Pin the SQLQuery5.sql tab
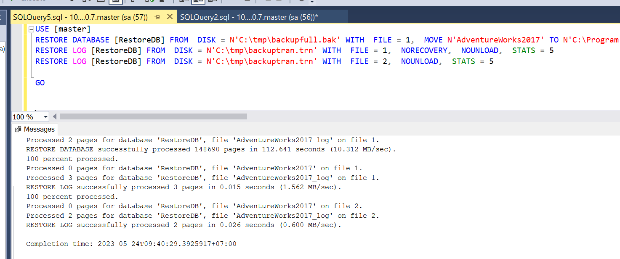This screenshot has height=259, width=620. 157,17
